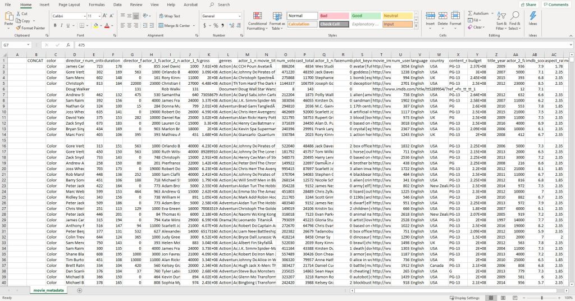Open the Comments pane
The height and width of the screenshot is (301, 575).
(x=556, y=4)
